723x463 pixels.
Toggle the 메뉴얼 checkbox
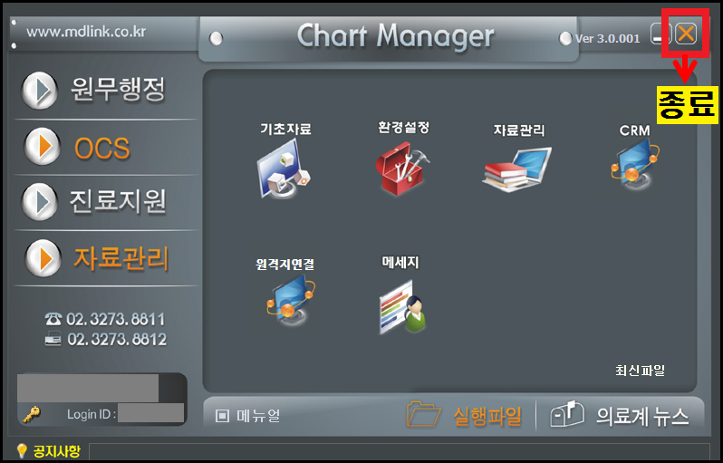tap(222, 416)
